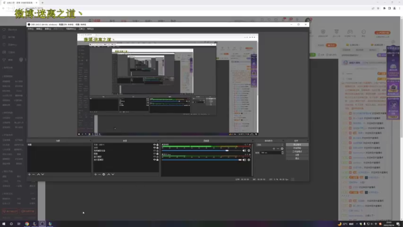The height and width of the screenshot is (227, 403).
Task: Open 工具 menu in OBS
Action: (x=82, y=29)
